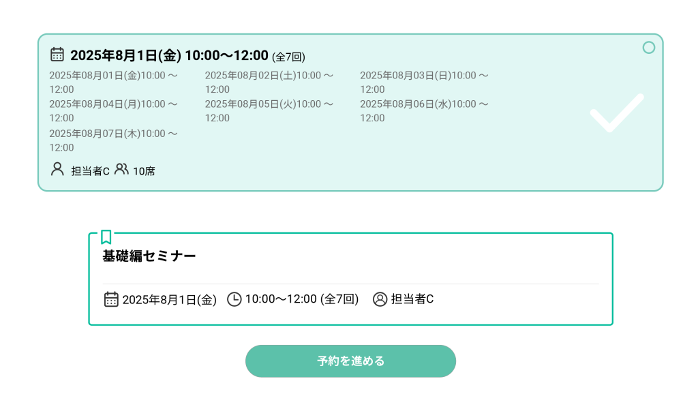Select the round radio button on the slot card
The width and height of the screenshot is (698, 409).
coord(649,48)
